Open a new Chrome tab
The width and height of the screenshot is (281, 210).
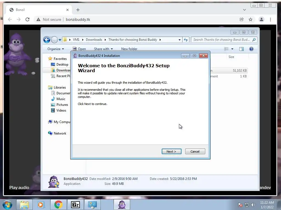pos(78,10)
